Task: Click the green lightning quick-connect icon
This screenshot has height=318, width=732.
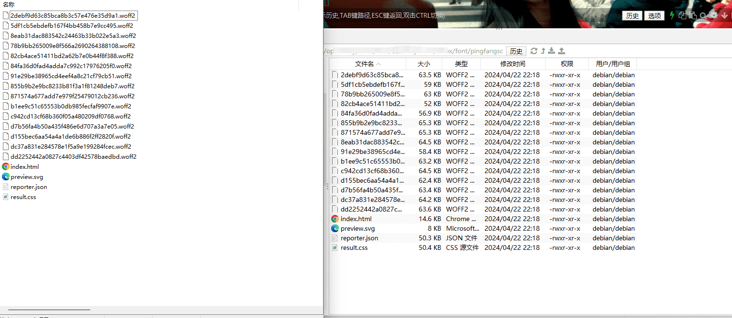Action: click(x=672, y=15)
